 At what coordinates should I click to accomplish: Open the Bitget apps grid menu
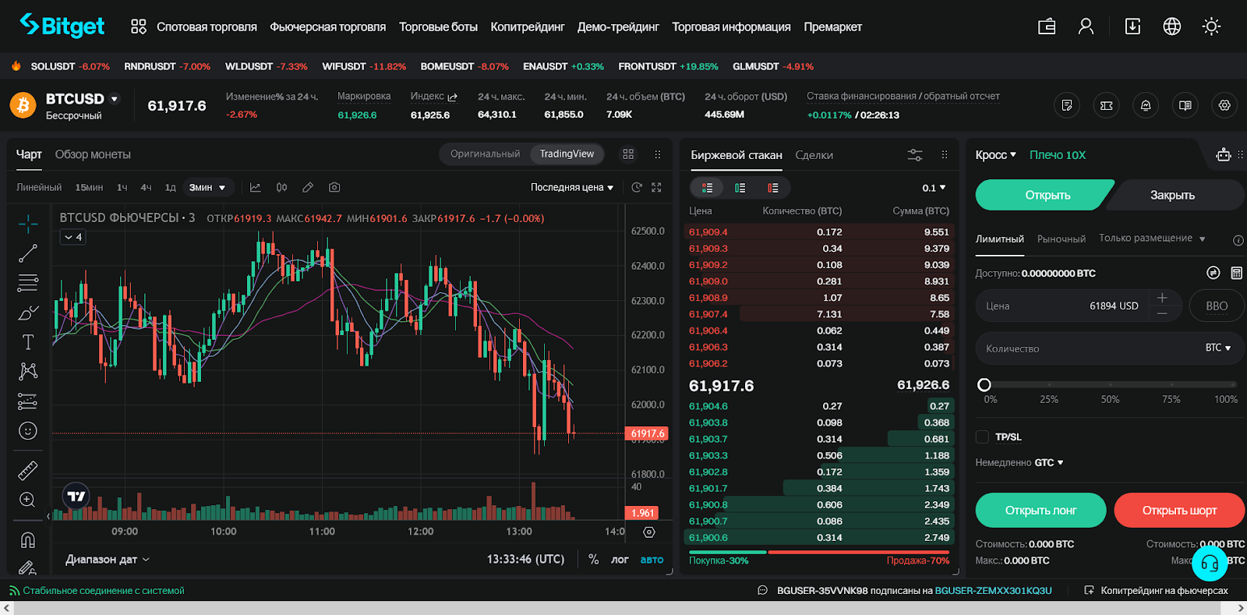[139, 27]
